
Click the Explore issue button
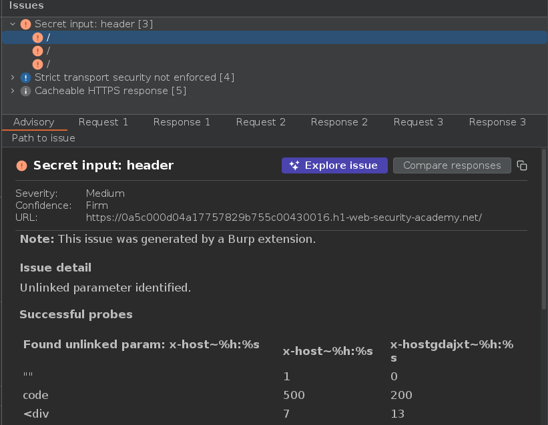tap(334, 165)
